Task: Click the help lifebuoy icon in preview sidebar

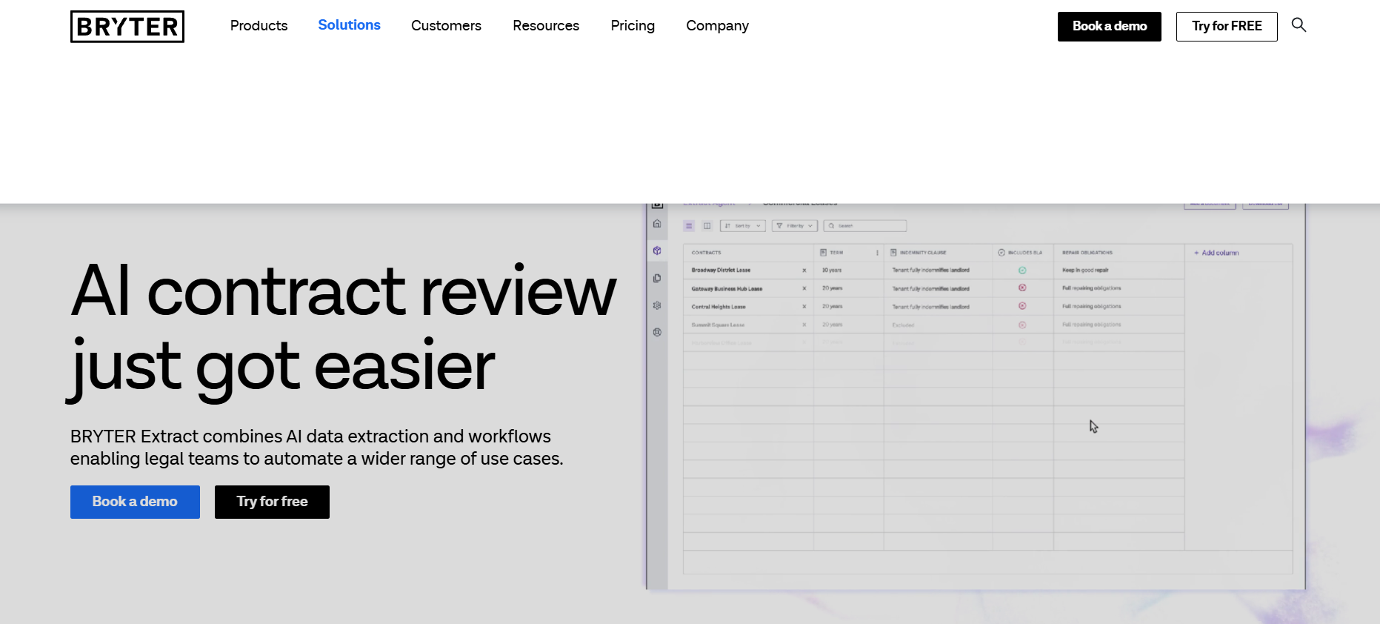Action: 657,333
